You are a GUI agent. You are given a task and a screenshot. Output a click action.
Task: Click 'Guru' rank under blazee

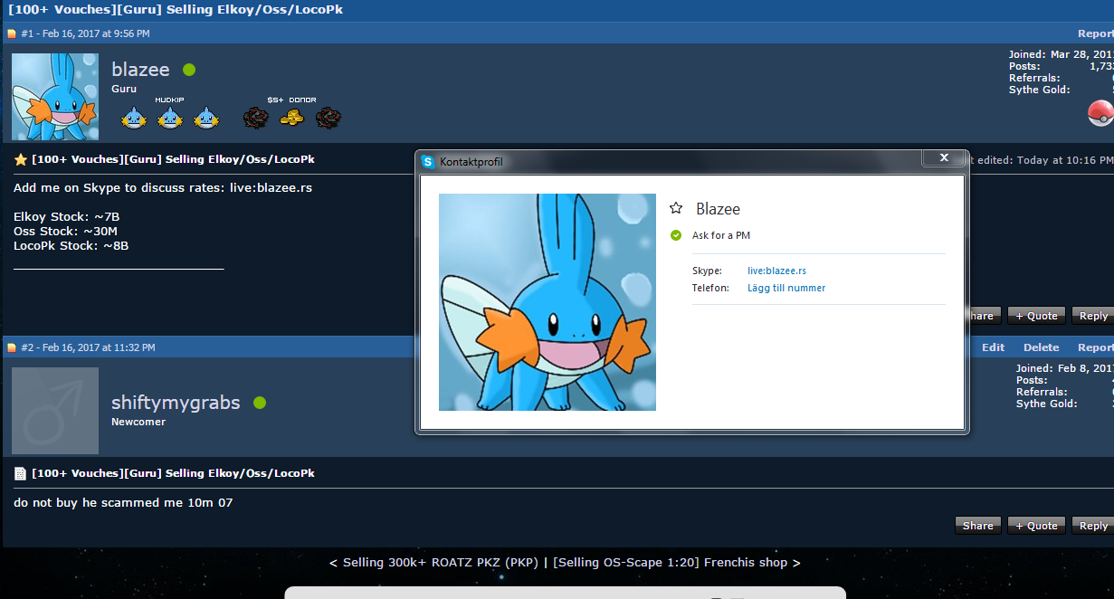click(124, 89)
